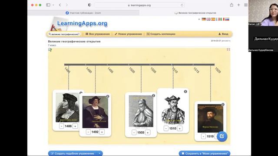Image resolution: width=278 pixels, height=156 pixels.
Task: Open the sidebar options chevron in Safari
Action: pyautogui.click(x=53, y=5)
